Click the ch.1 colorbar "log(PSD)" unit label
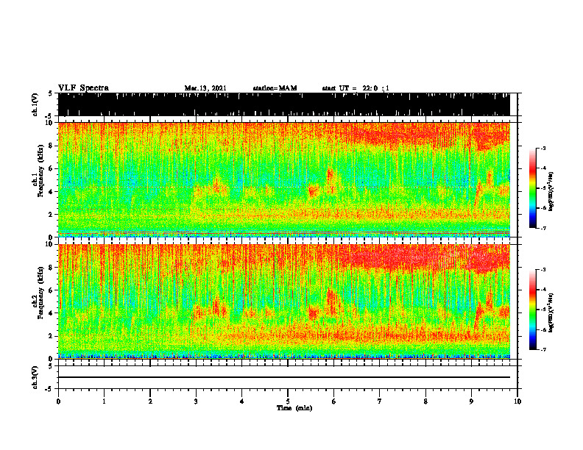Screen dimensions: 583x450 [x=551, y=191]
